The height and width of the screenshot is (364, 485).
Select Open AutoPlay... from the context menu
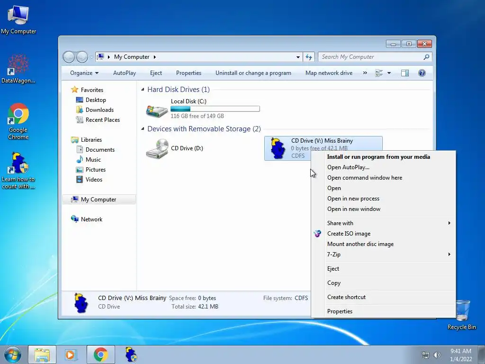click(x=348, y=167)
